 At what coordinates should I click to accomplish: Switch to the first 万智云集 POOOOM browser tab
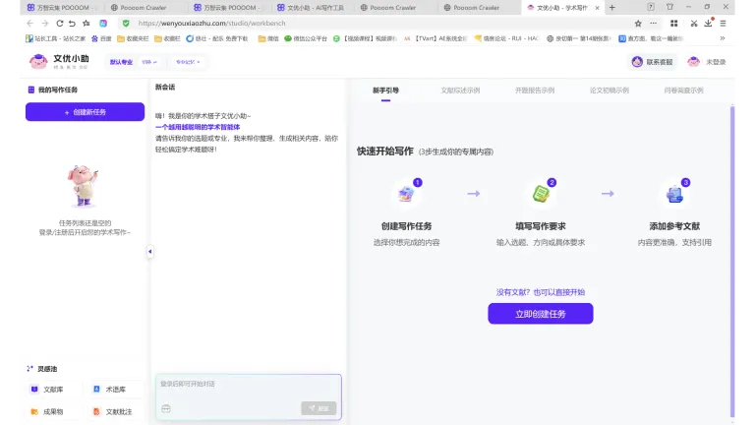click(62, 7)
